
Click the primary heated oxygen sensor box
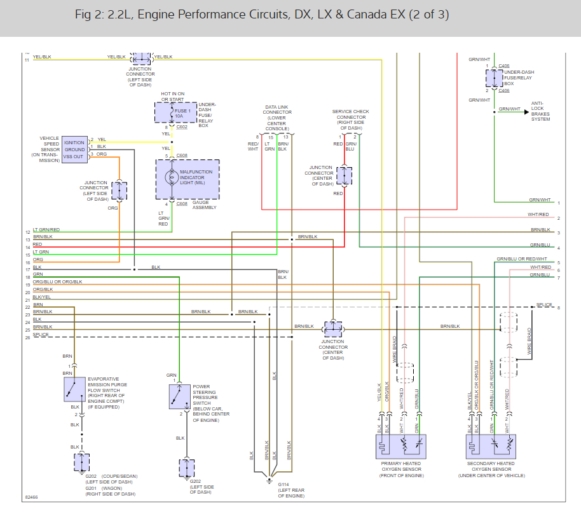point(401,447)
